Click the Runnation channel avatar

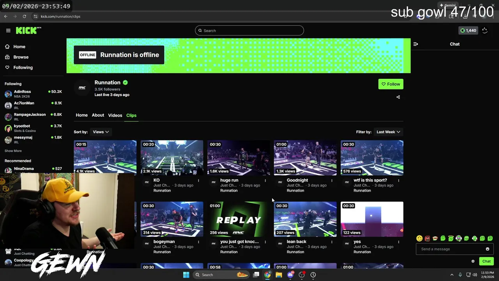(82, 88)
